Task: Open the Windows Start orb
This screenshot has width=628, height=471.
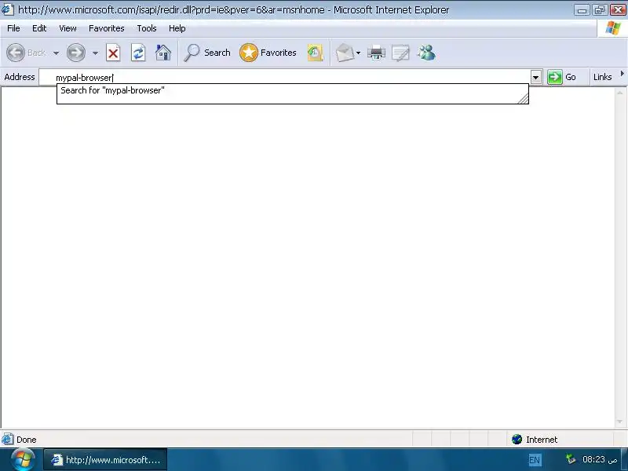Action: [23, 459]
